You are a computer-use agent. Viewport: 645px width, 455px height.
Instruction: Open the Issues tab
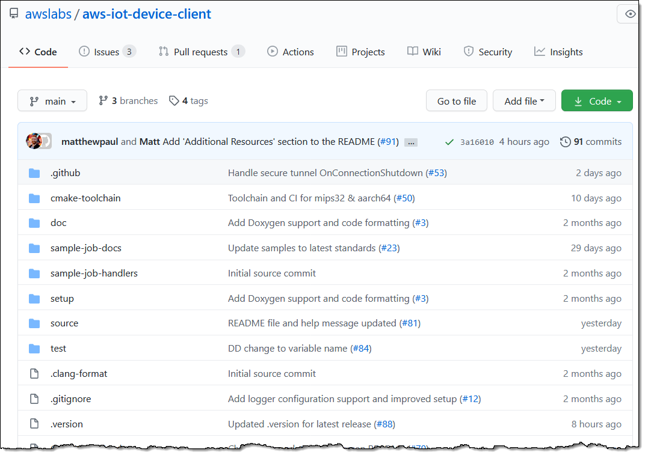tap(107, 52)
